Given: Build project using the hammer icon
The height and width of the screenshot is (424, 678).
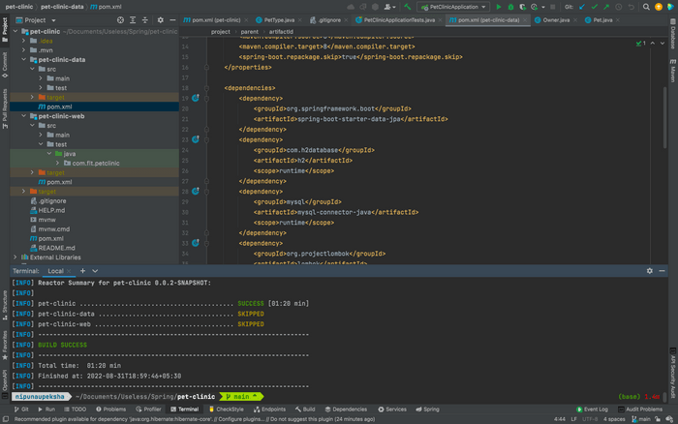Looking at the screenshot, I should (x=408, y=7).
